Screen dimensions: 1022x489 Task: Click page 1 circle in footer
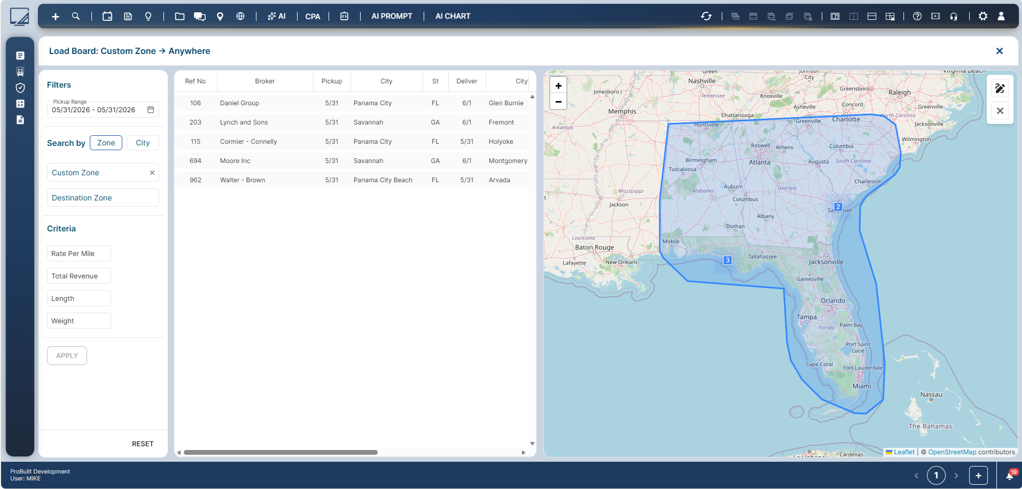click(x=936, y=476)
